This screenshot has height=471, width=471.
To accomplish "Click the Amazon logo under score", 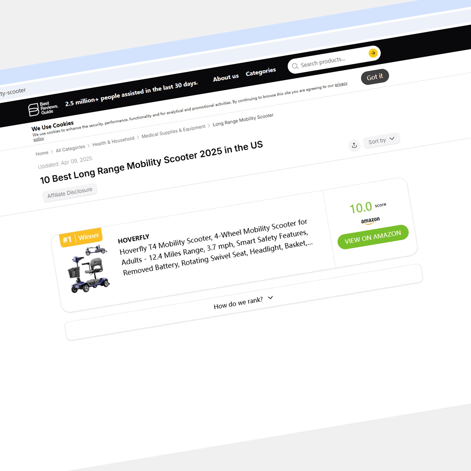I will tap(370, 220).
